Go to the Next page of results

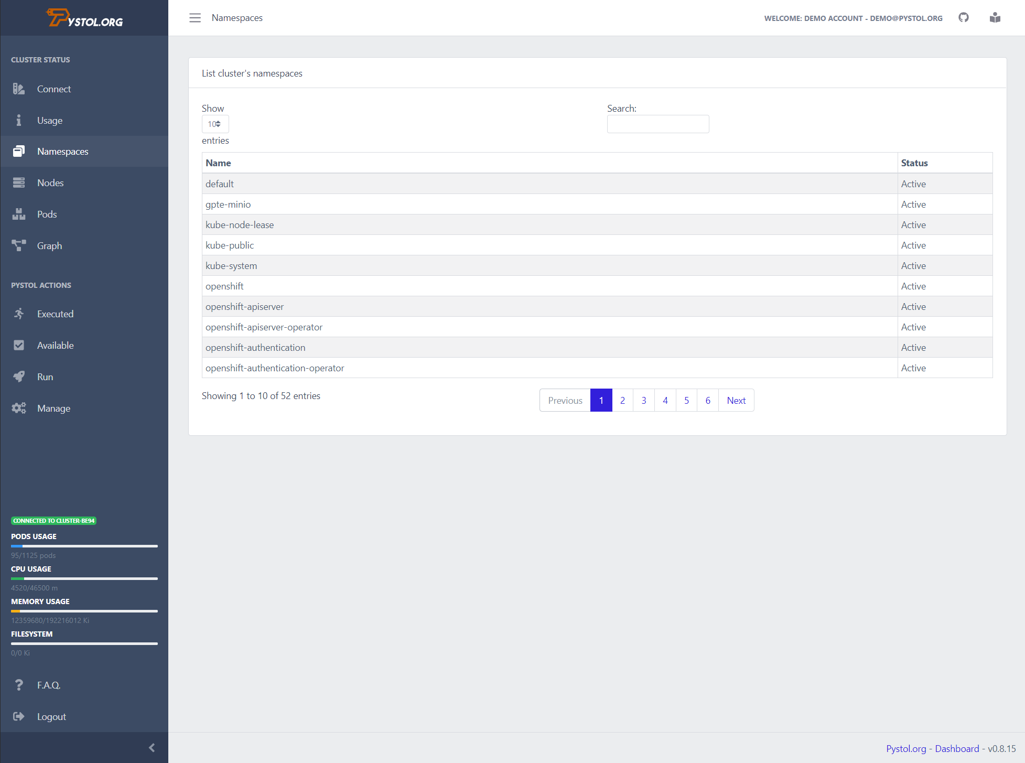click(736, 401)
